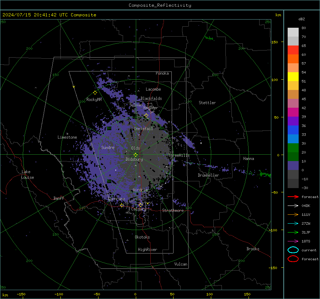Click the dBZ legend heading

[x=302, y=19]
